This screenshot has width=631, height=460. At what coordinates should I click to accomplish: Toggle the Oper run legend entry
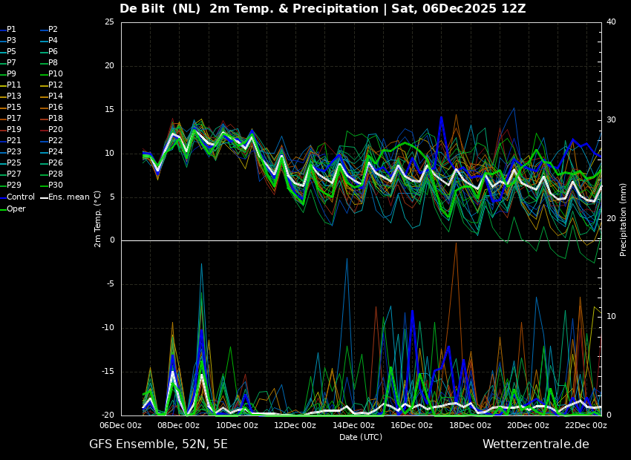pyautogui.click(x=16, y=209)
